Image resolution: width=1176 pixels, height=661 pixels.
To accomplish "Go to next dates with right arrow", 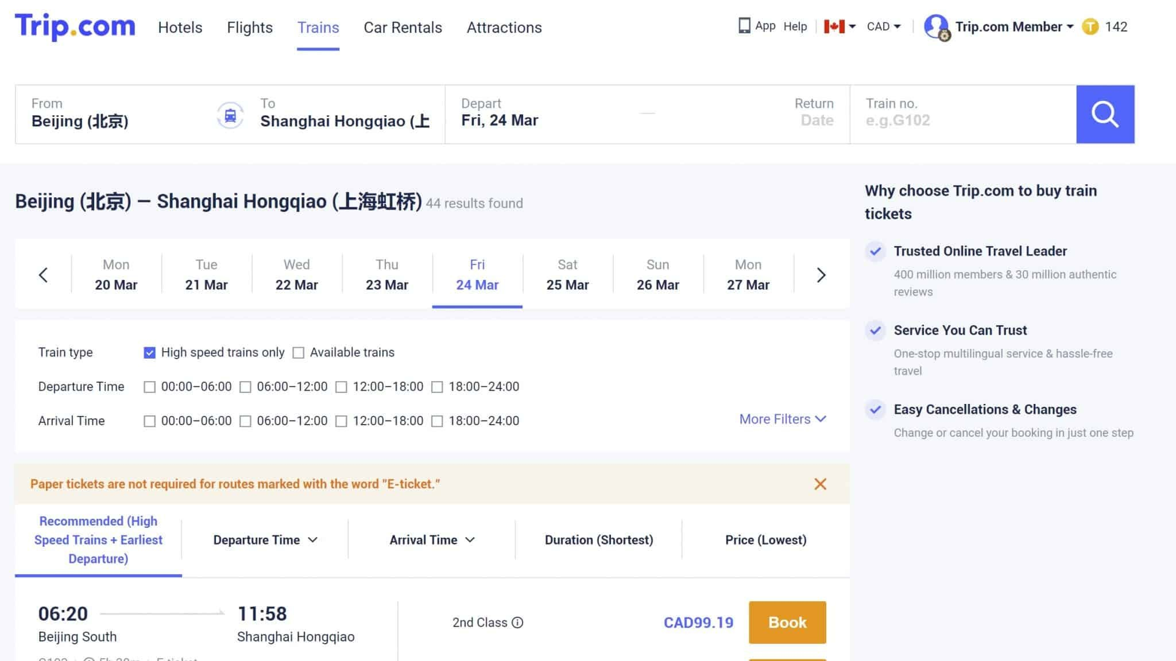I will [x=821, y=275].
